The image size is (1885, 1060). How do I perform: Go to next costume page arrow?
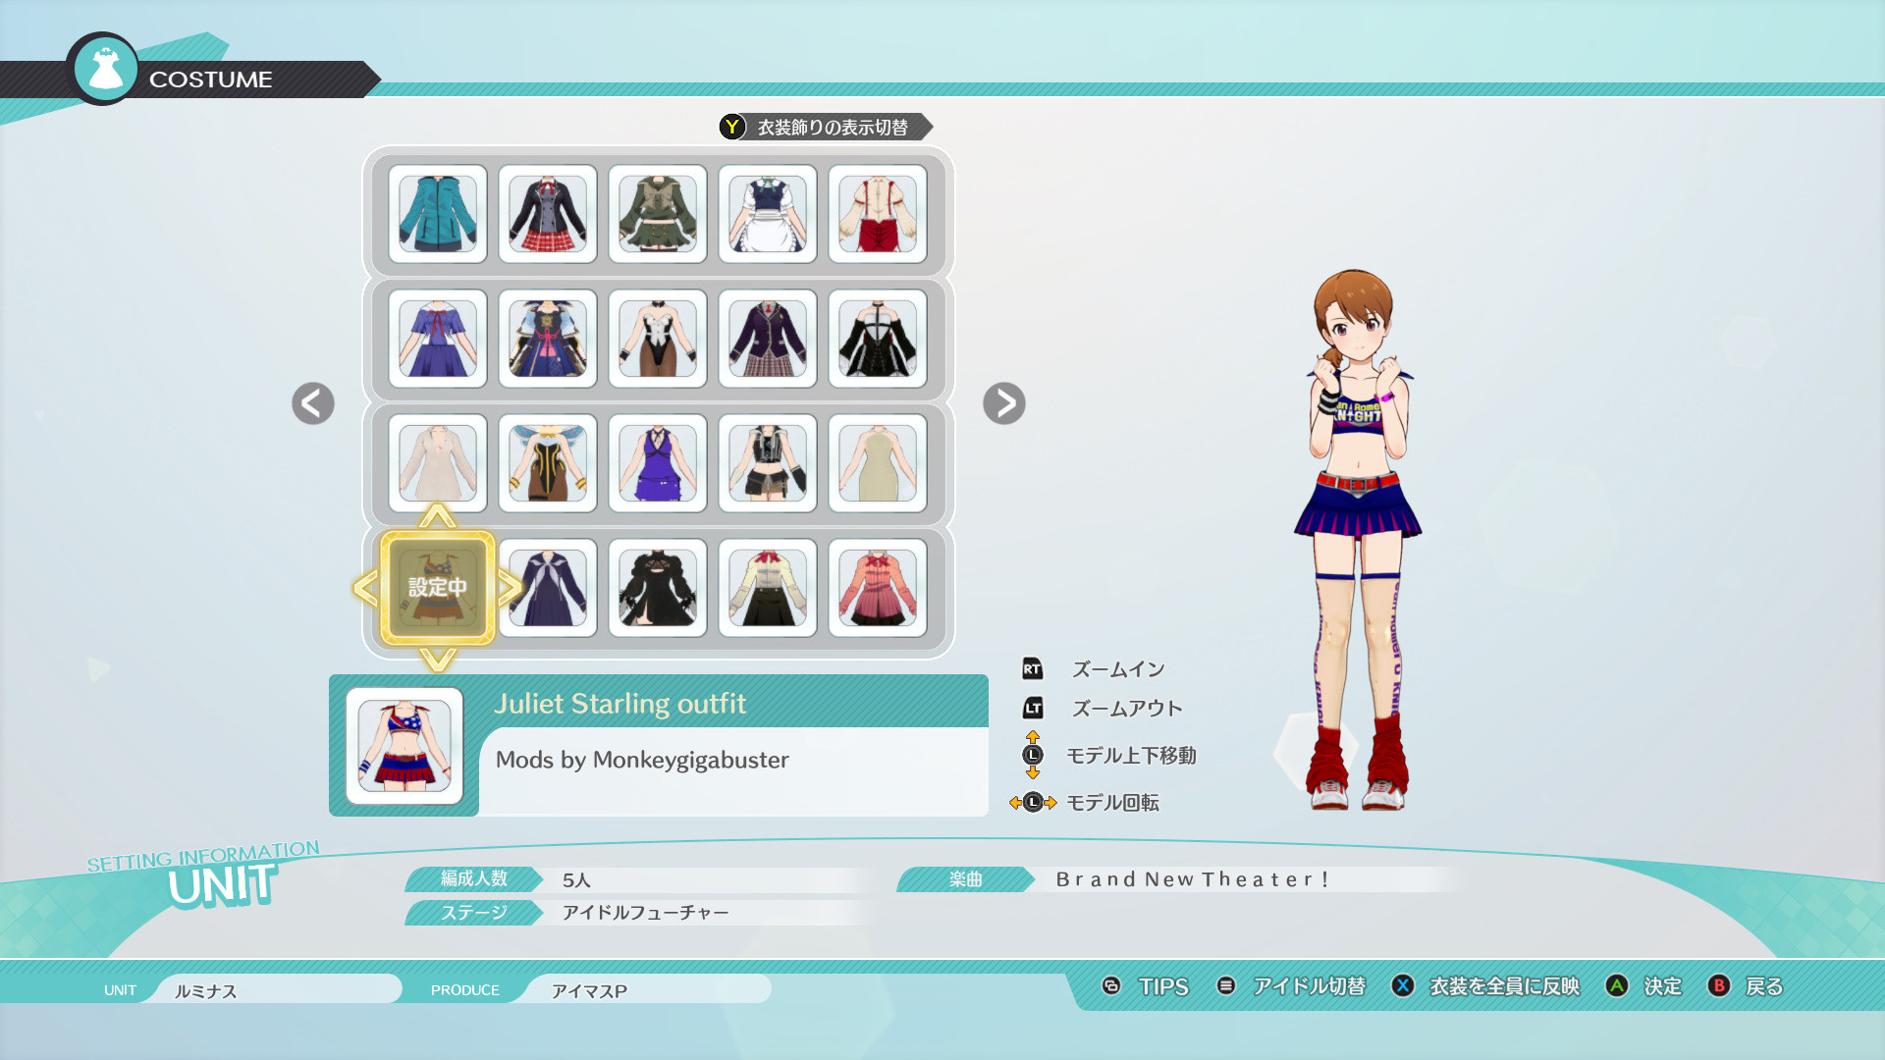point(1004,403)
